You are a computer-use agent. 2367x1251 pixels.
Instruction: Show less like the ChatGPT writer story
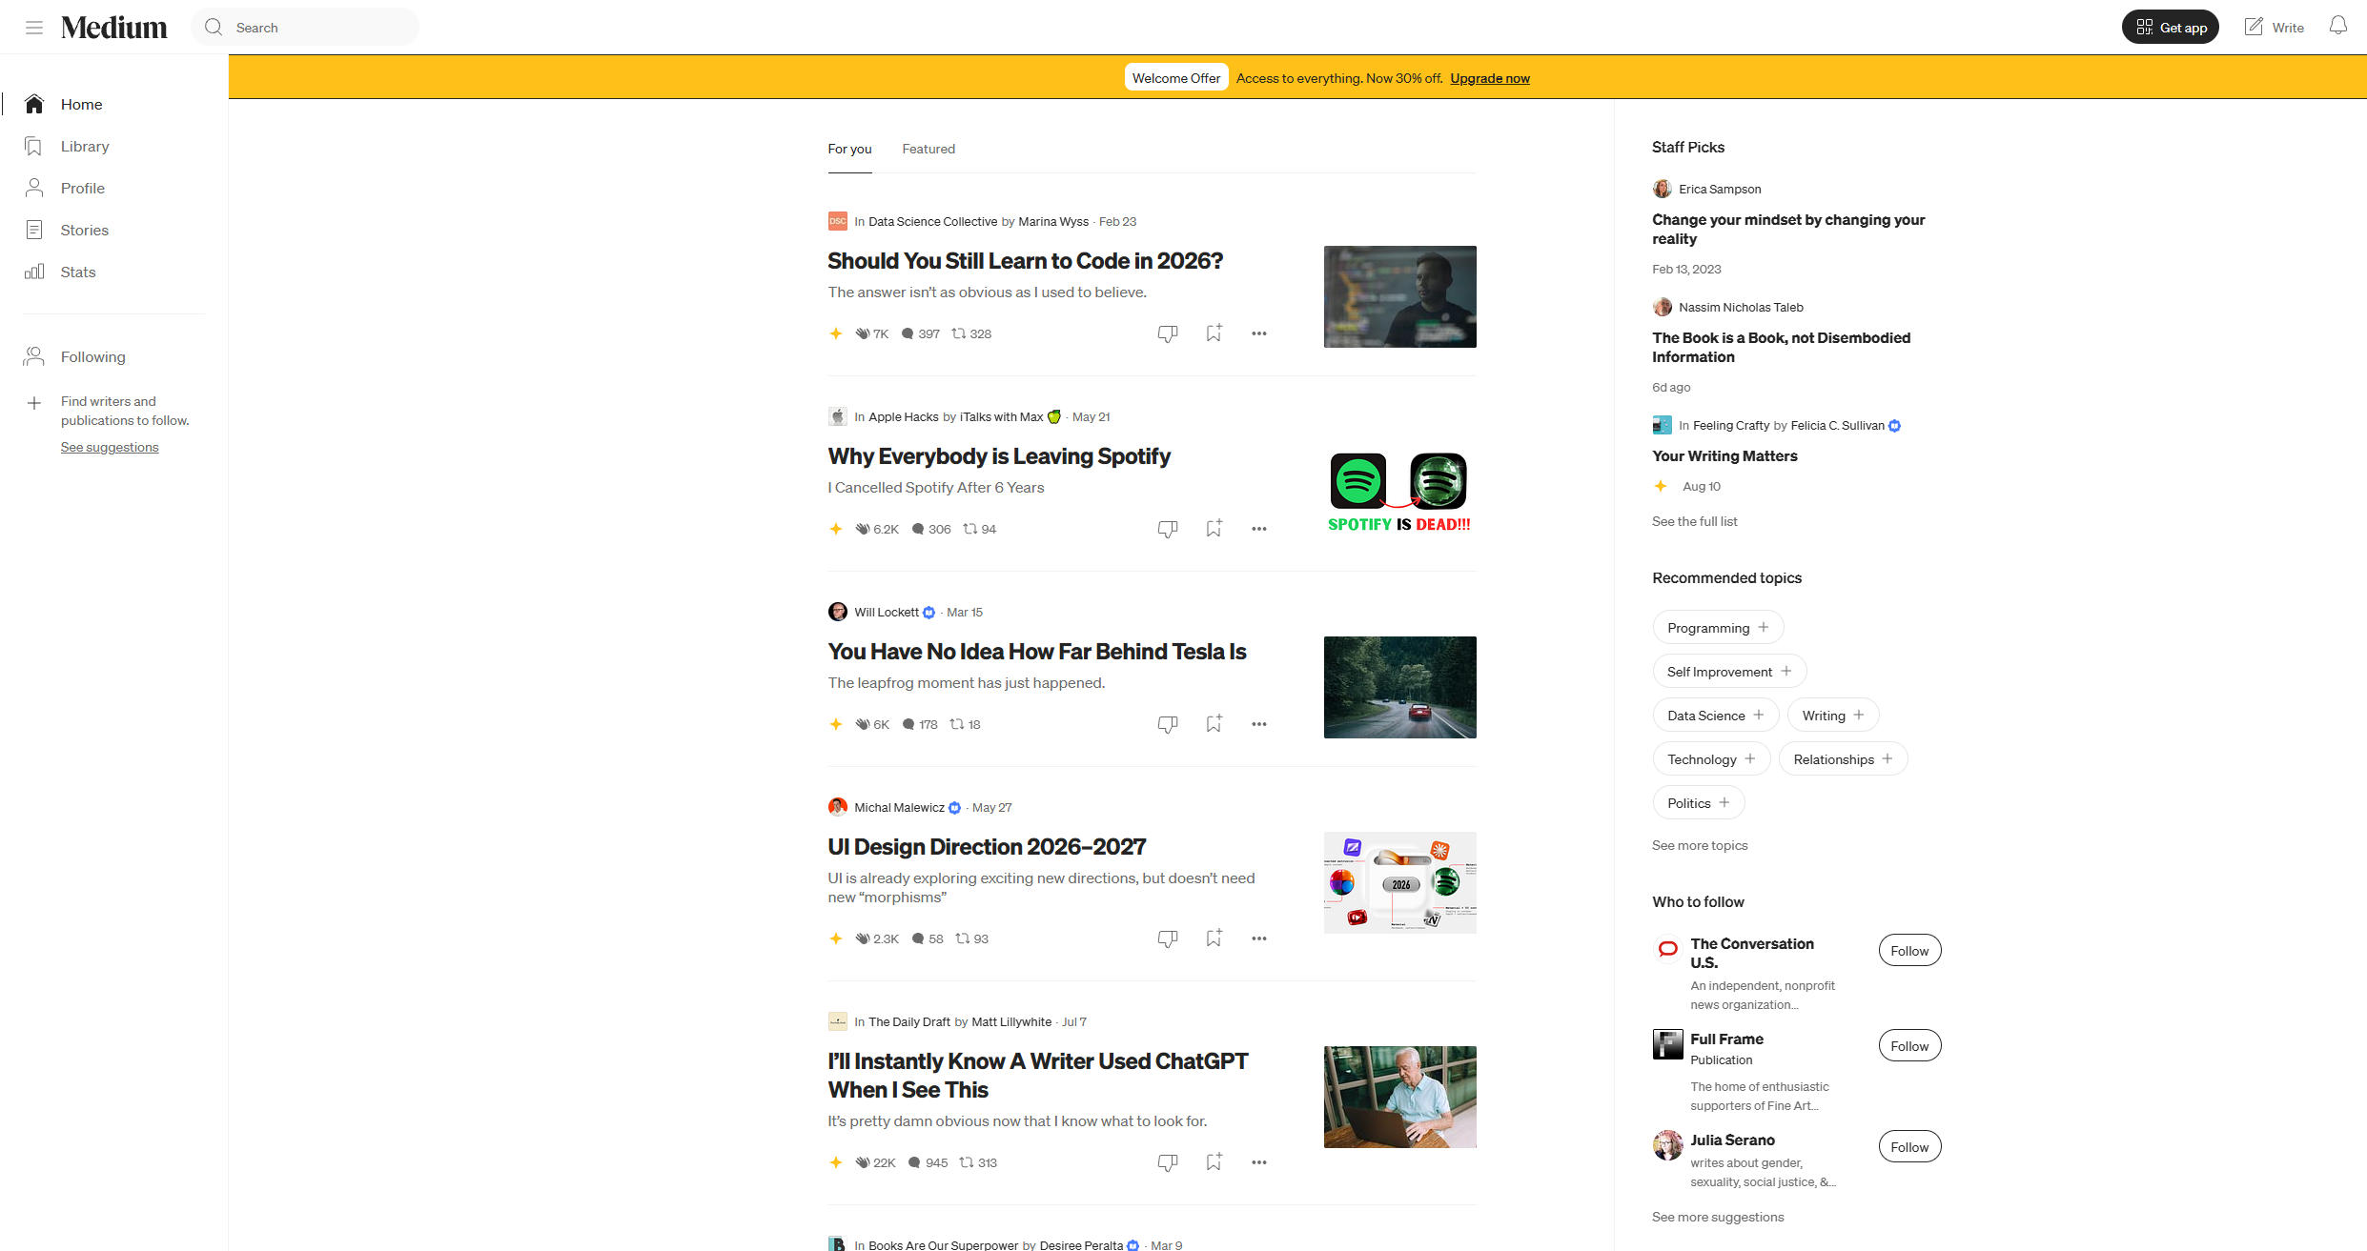point(1168,1162)
